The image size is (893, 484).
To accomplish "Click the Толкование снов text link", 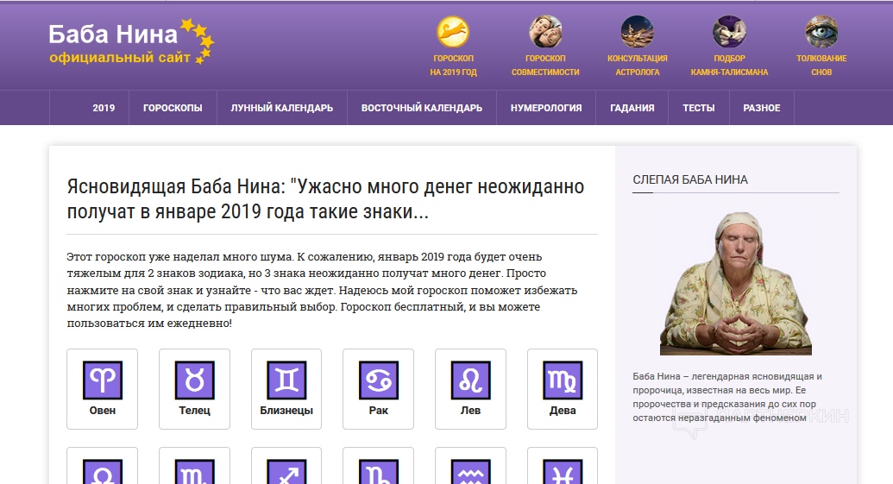I will pos(821,65).
